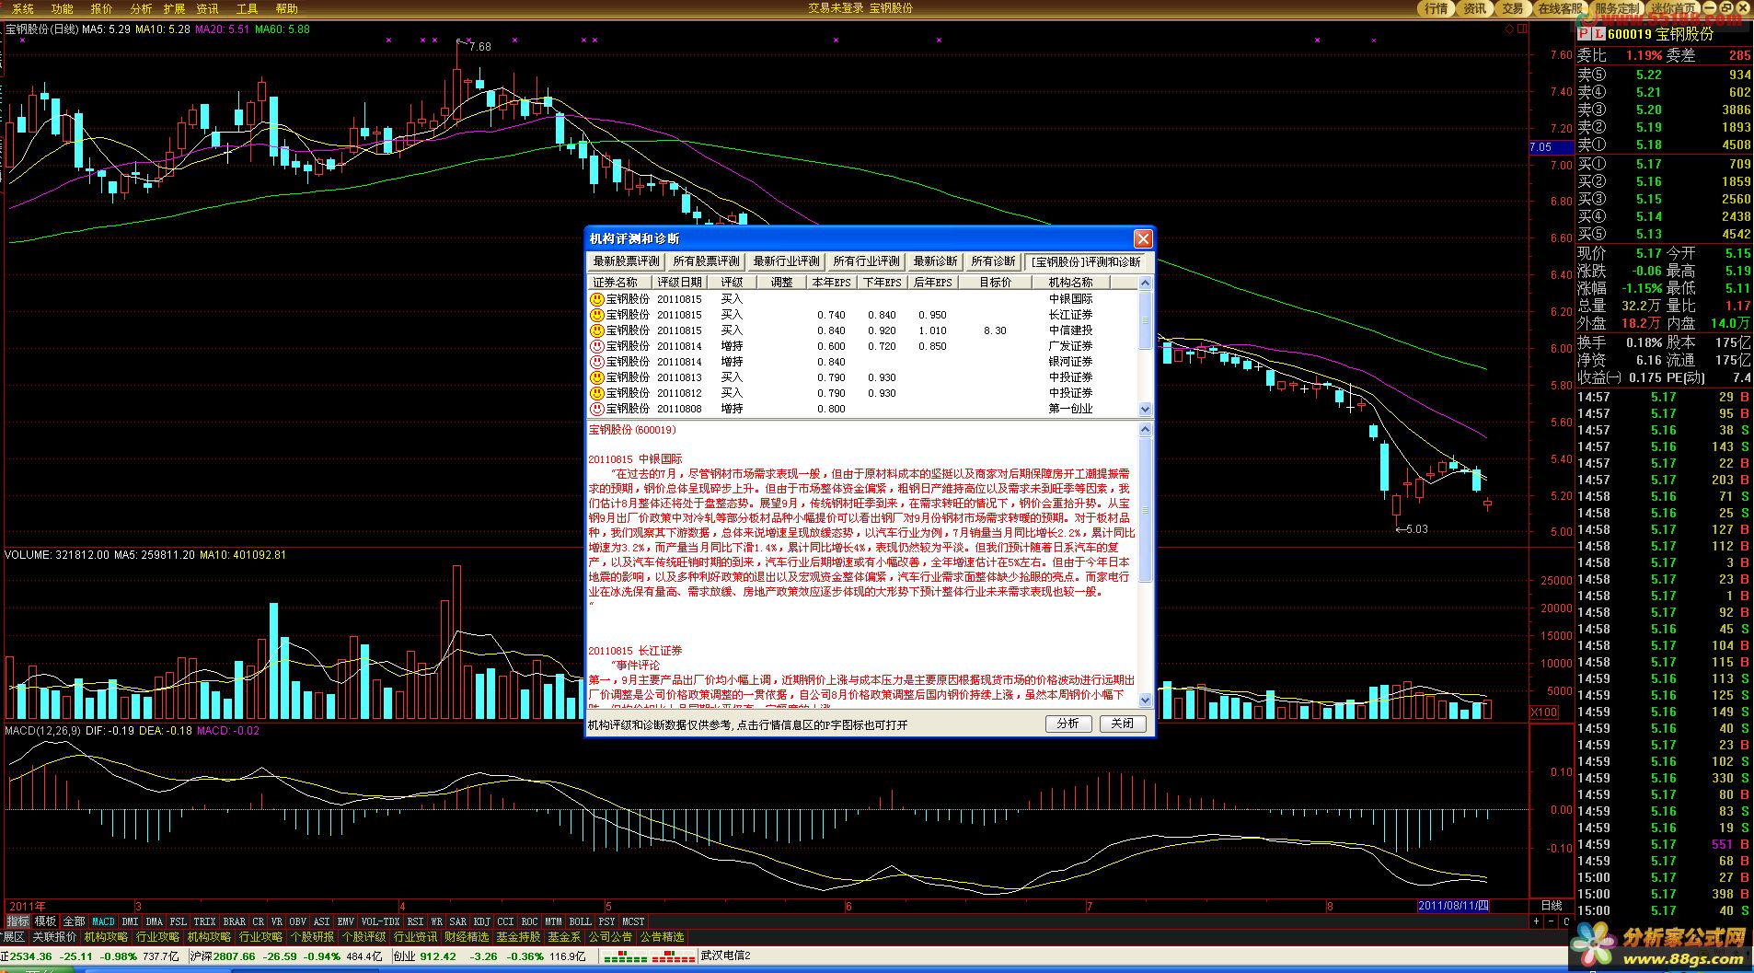Click up arrow of the report text scrollbar
The image size is (1754, 973).
pyautogui.click(x=1145, y=429)
